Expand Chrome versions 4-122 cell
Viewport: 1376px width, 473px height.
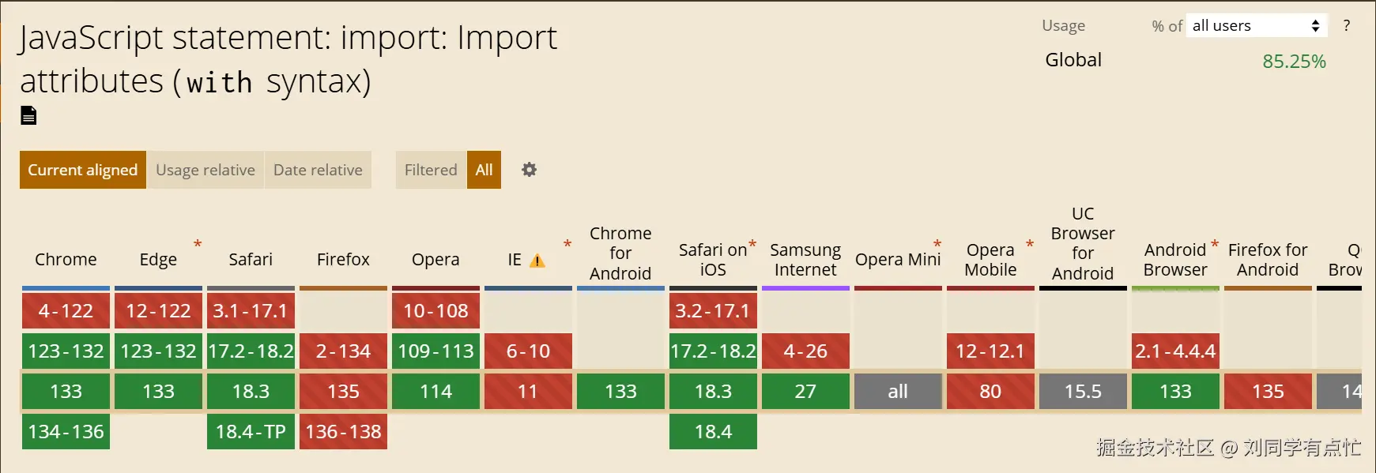tap(66, 311)
